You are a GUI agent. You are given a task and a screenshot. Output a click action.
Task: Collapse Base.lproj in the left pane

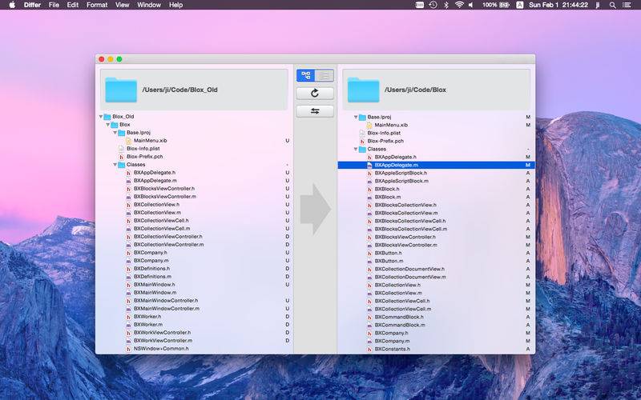click(115, 133)
